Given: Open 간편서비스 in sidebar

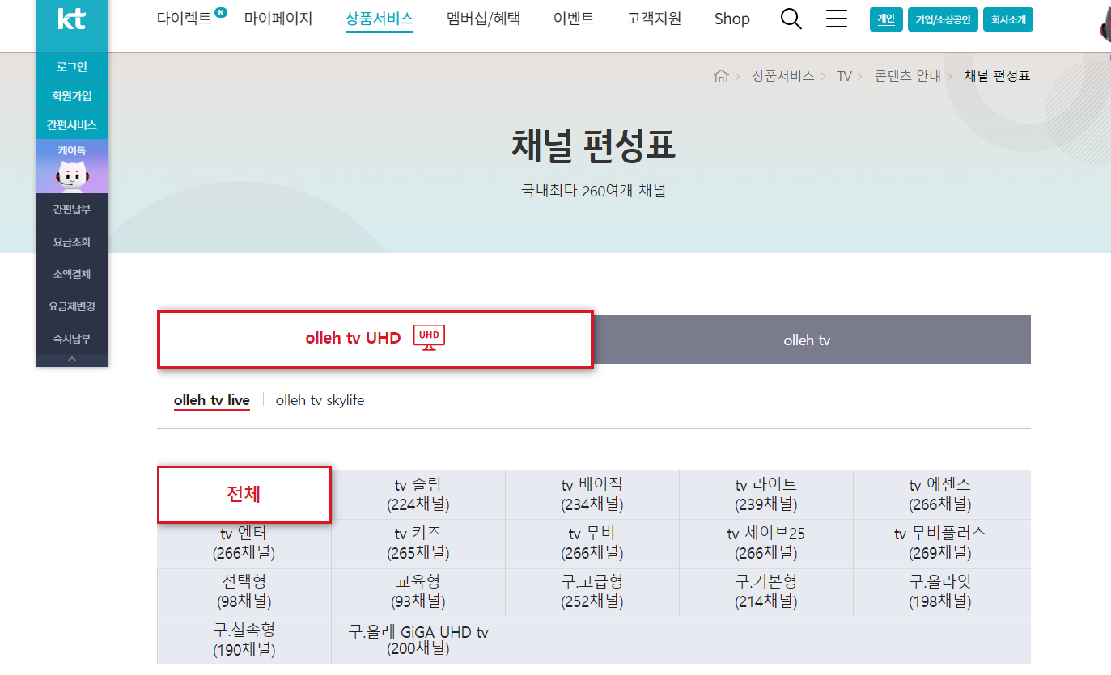Looking at the screenshot, I should pyautogui.click(x=72, y=125).
